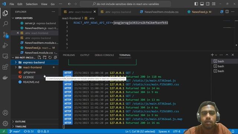Toggle primary side bar visibility
This screenshot has width=238, height=134.
[x=196, y=4]
